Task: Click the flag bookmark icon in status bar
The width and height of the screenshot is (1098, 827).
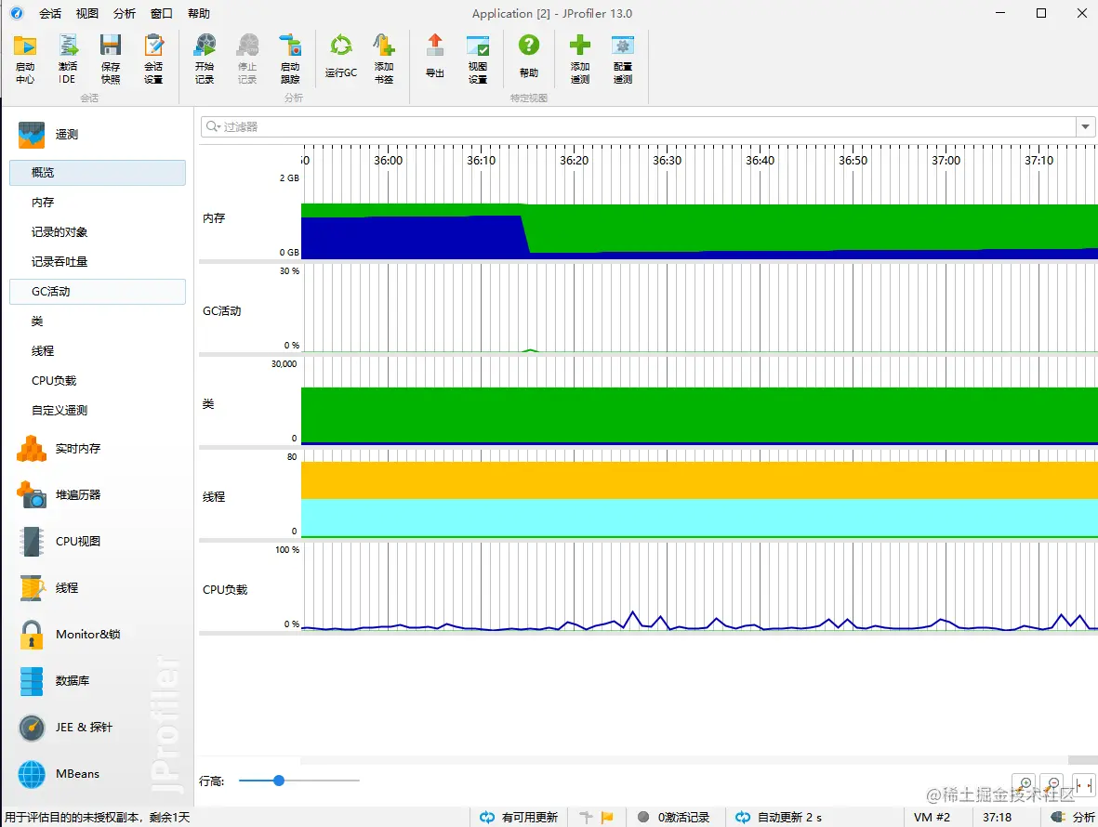Action: click(607, 817)
